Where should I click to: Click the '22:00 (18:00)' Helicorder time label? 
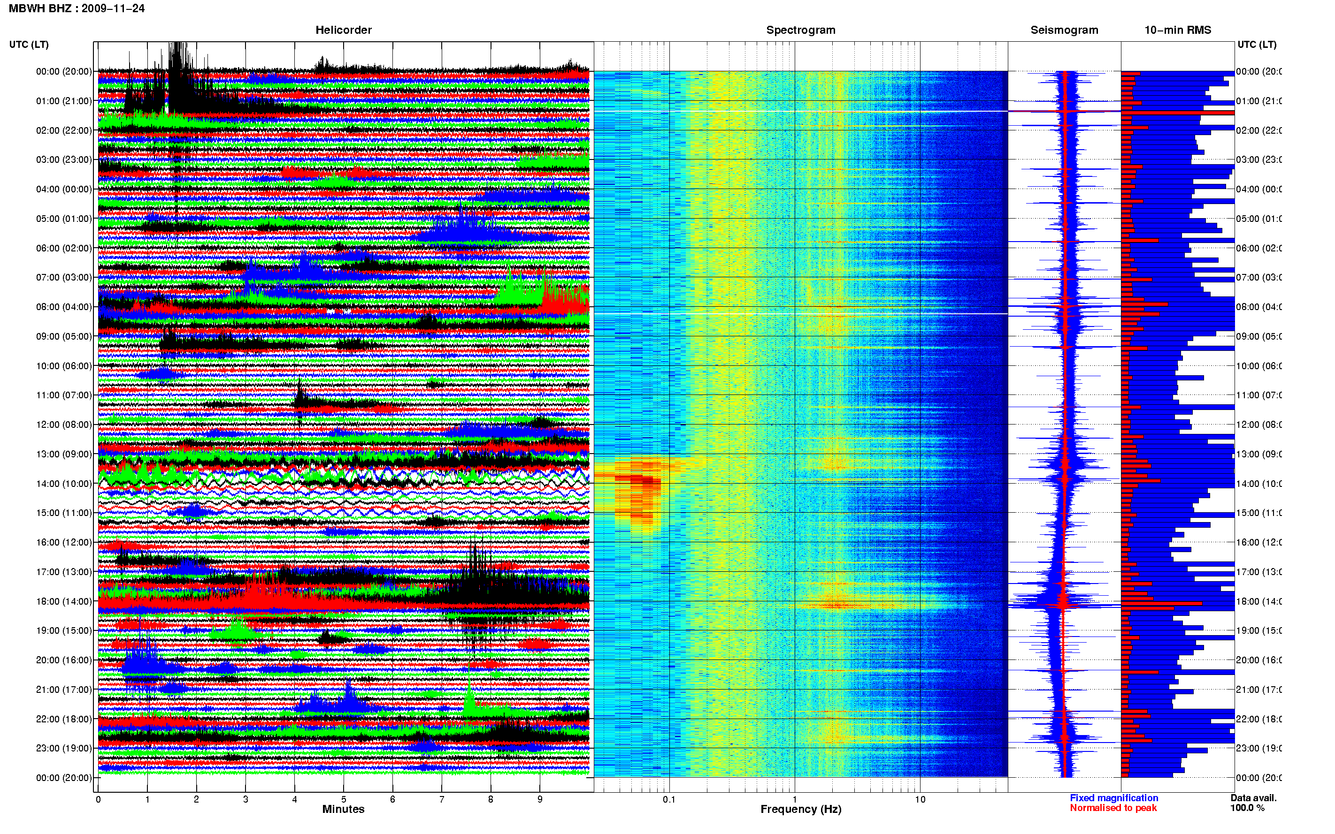click(x=64, y=719)
